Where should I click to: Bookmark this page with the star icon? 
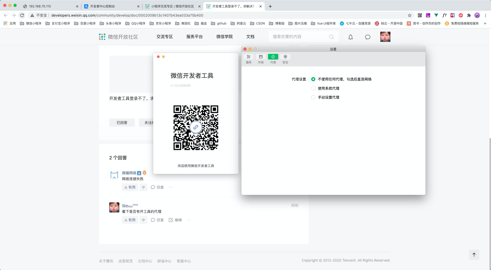[410, 15]
